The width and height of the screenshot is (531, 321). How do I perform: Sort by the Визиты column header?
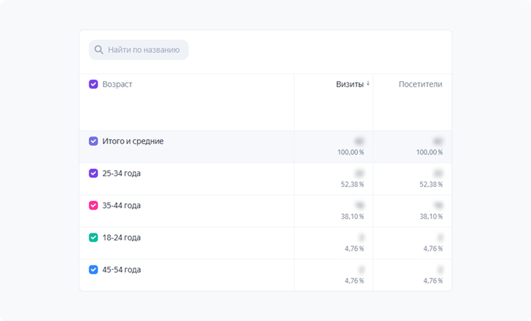tap(349, 84)
